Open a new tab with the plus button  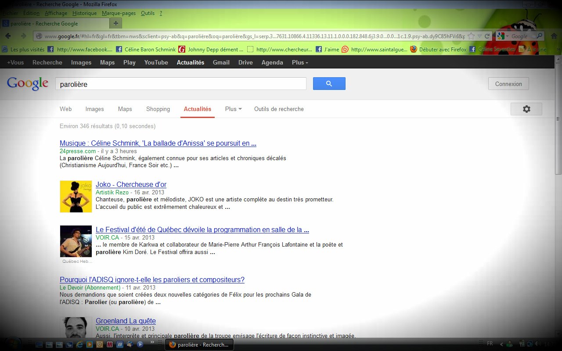[116, 23]
